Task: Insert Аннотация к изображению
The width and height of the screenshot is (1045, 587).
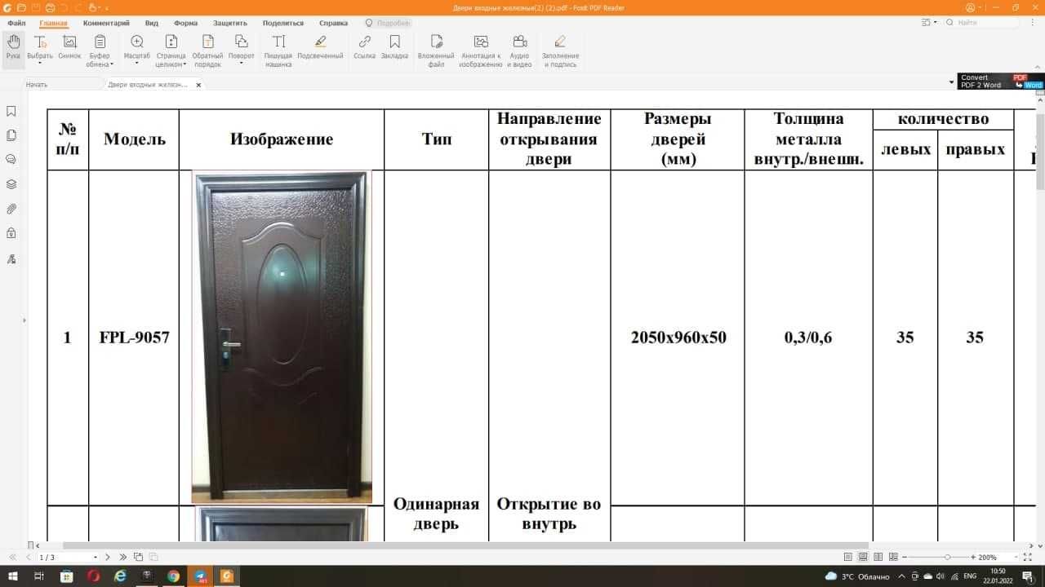Action: pos(481,51)
